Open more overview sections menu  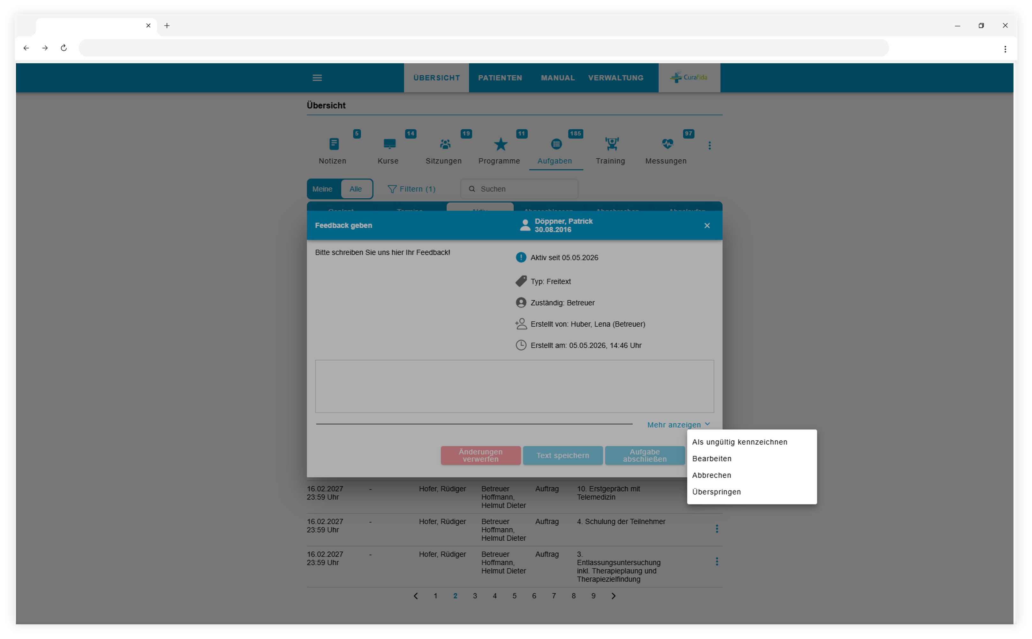click(x=709, y=145)
